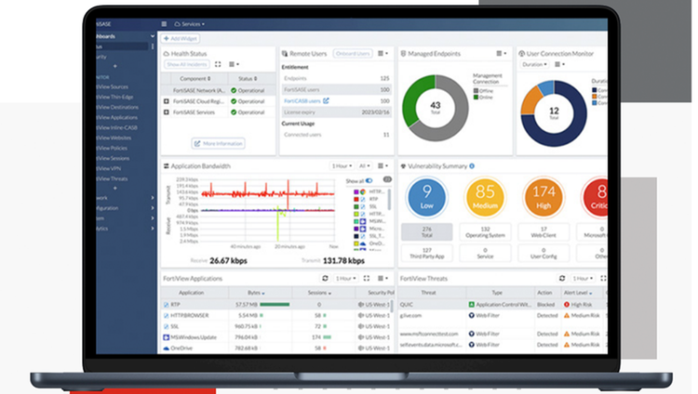The width and height of the screenshot is (698, 394).
Task: Click Application Control icon in QUIC row
Action: tap(472, 305)
